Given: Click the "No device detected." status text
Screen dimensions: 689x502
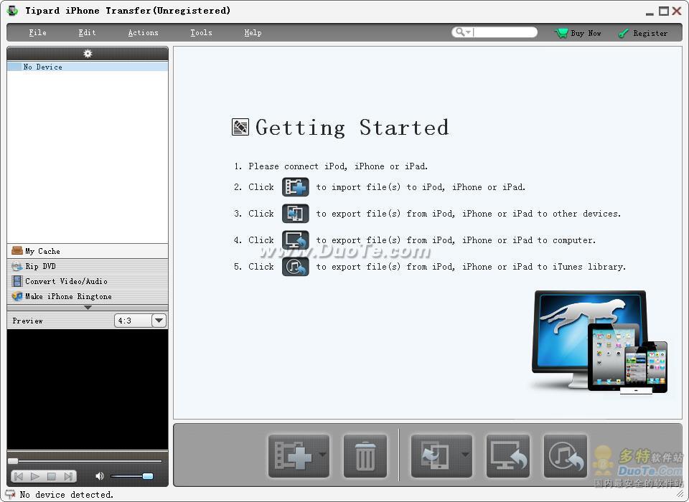Looking at the screenshot, I should coord(66,495).
